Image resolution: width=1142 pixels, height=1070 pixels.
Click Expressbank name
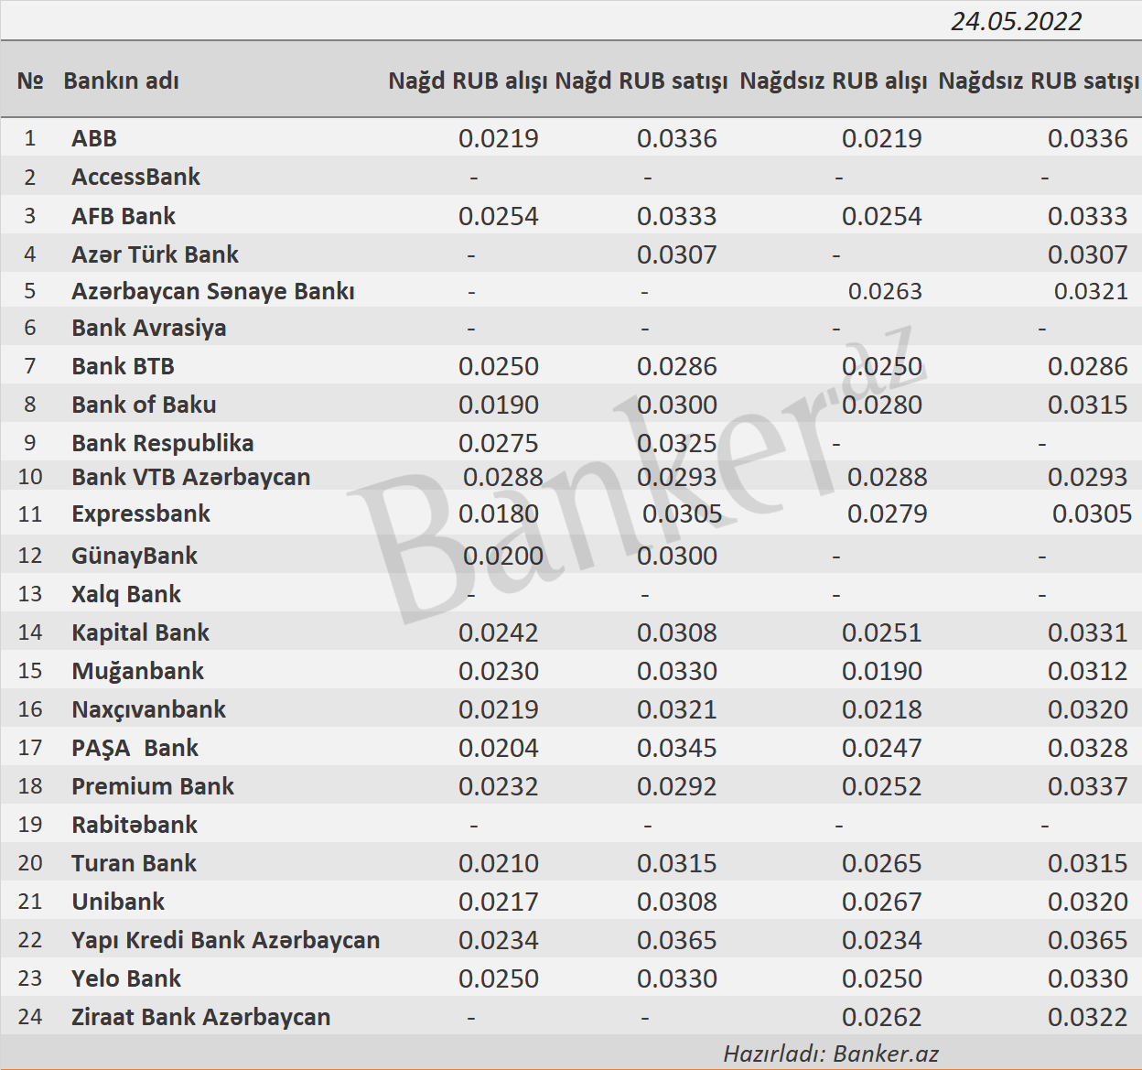pyautogui.click(x=141, y=513)
